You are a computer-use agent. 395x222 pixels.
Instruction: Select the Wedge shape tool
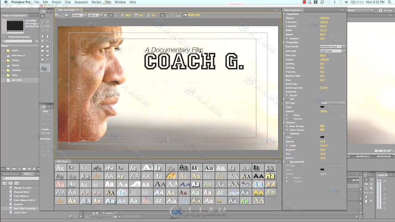(x=43, y=55)
